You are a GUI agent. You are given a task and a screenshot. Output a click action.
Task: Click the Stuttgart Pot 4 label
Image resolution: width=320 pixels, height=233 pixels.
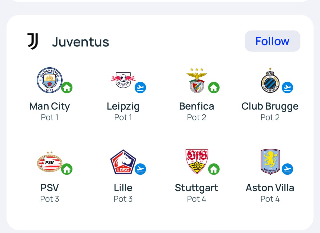[197, 199]
